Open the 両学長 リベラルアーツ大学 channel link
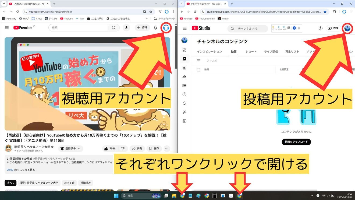The height and width of the screenshot is (200, 355). (x=32, y=147)
